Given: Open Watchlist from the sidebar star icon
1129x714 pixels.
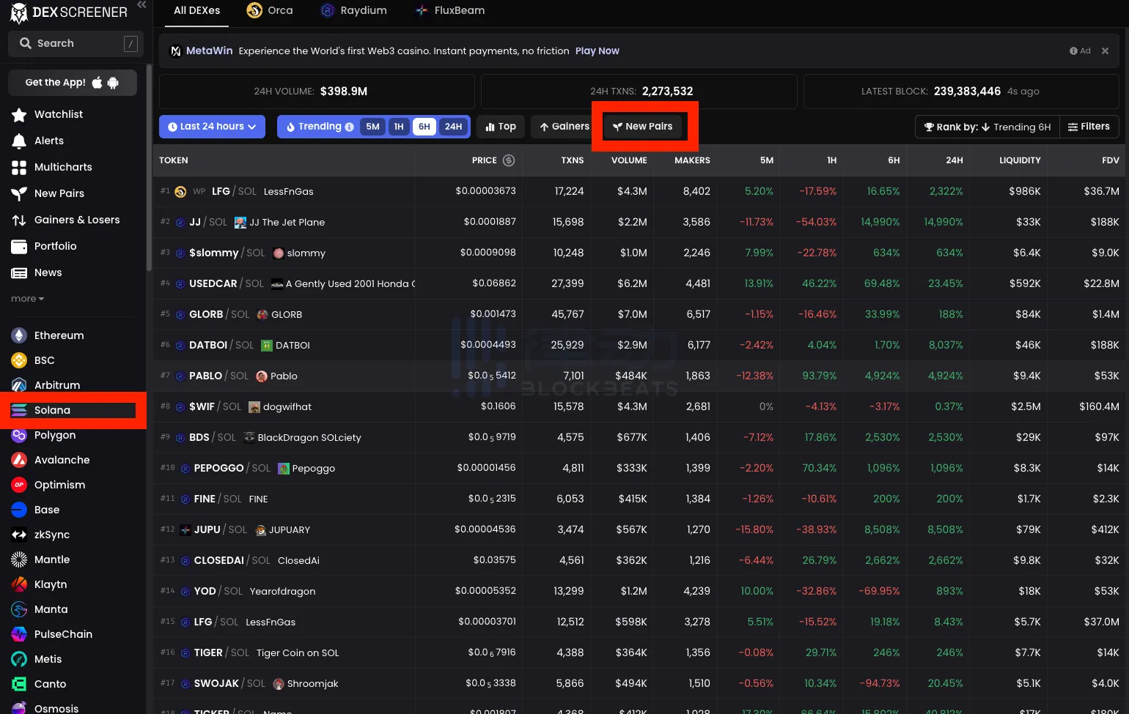Looking at the screenshot, I should click(x=19, y=114).
